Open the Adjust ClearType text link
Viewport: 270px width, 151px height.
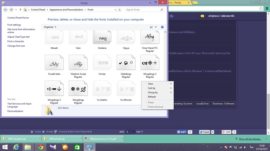point(18,37)
